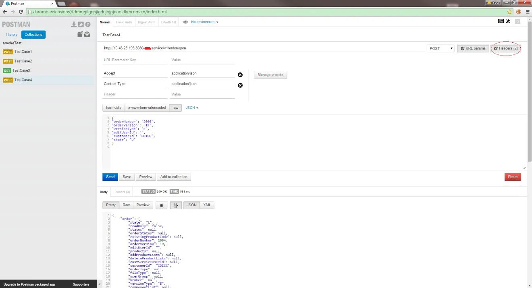
Task: Open the help question mark icon
Action: click(x=87, y=25)
